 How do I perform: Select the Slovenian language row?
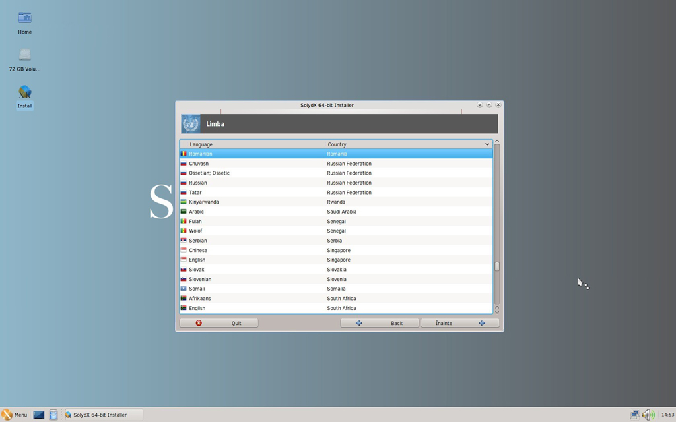pos(336,279)
